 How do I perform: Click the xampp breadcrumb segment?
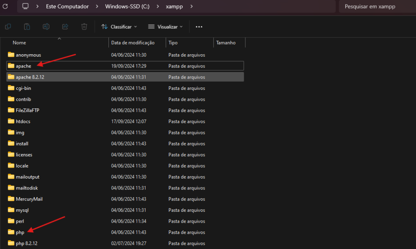[x=174, y=6]
